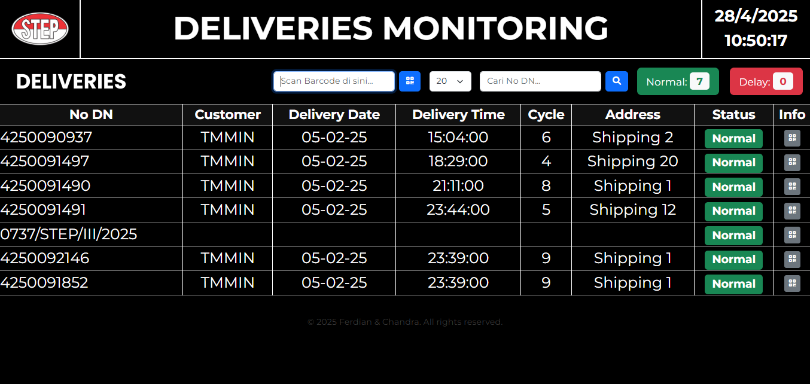Open info icon for delivery 4250091852
Screen dimensions: 810x384
(x=792, y=284)
